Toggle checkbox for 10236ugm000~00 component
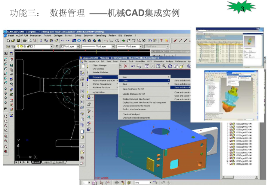 click(x=231, y=127)
